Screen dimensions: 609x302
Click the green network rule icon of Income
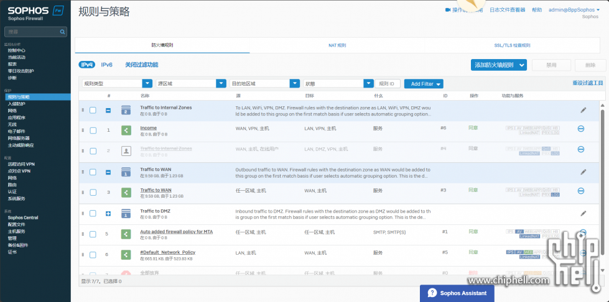click(x=126, y=130)
